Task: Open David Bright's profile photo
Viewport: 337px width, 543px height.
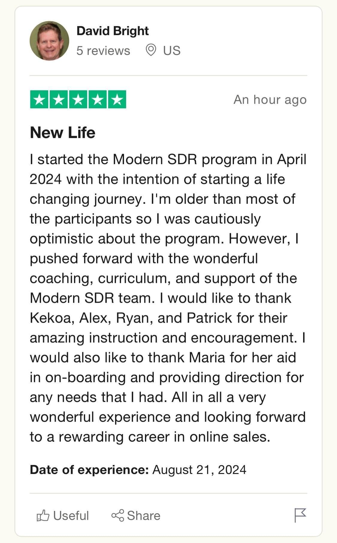Action: coord(49,41)
